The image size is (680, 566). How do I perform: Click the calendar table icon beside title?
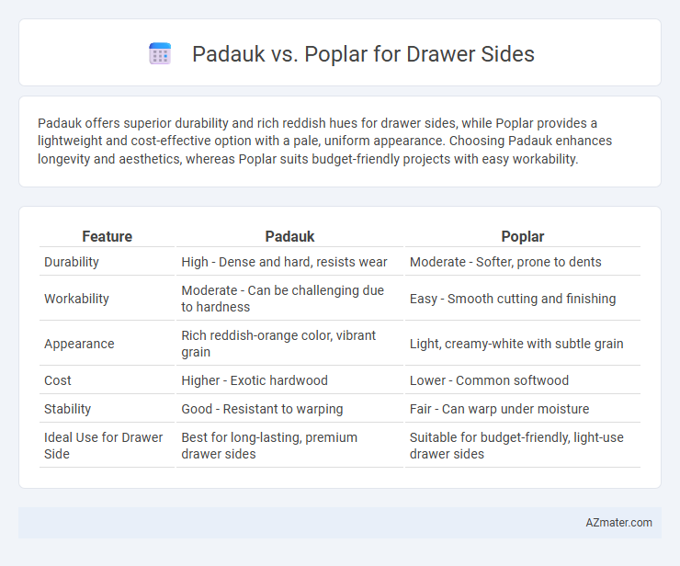pyautogui.click(x=160, y=54)
